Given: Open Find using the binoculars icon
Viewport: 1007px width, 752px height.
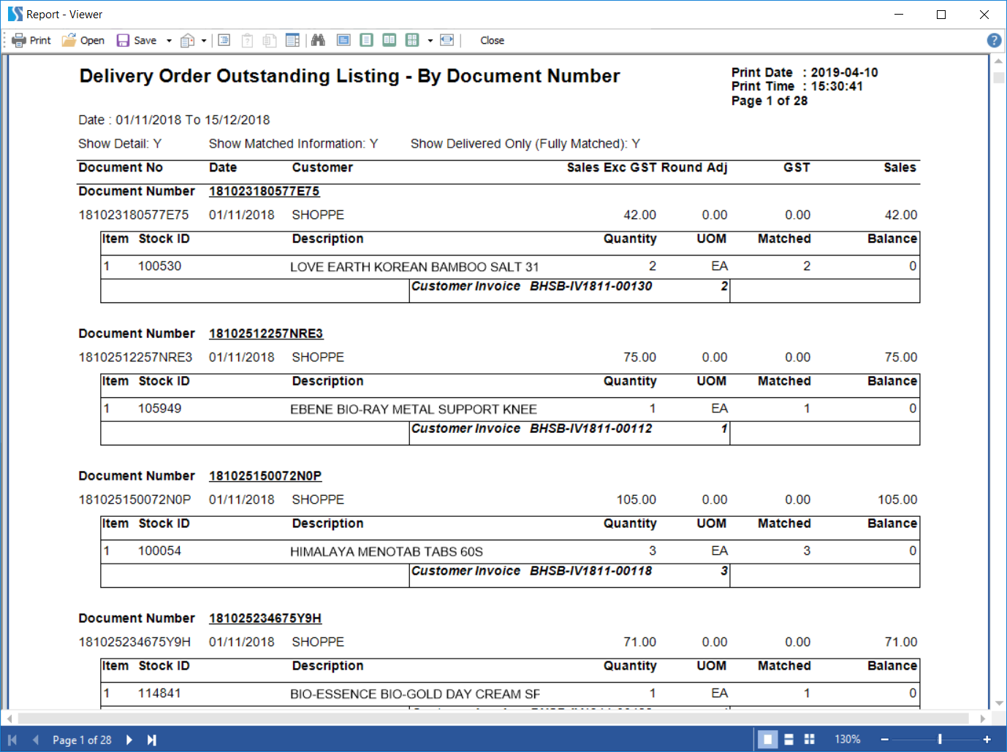Looking at the screenshot, I should [x=318, y=40].
